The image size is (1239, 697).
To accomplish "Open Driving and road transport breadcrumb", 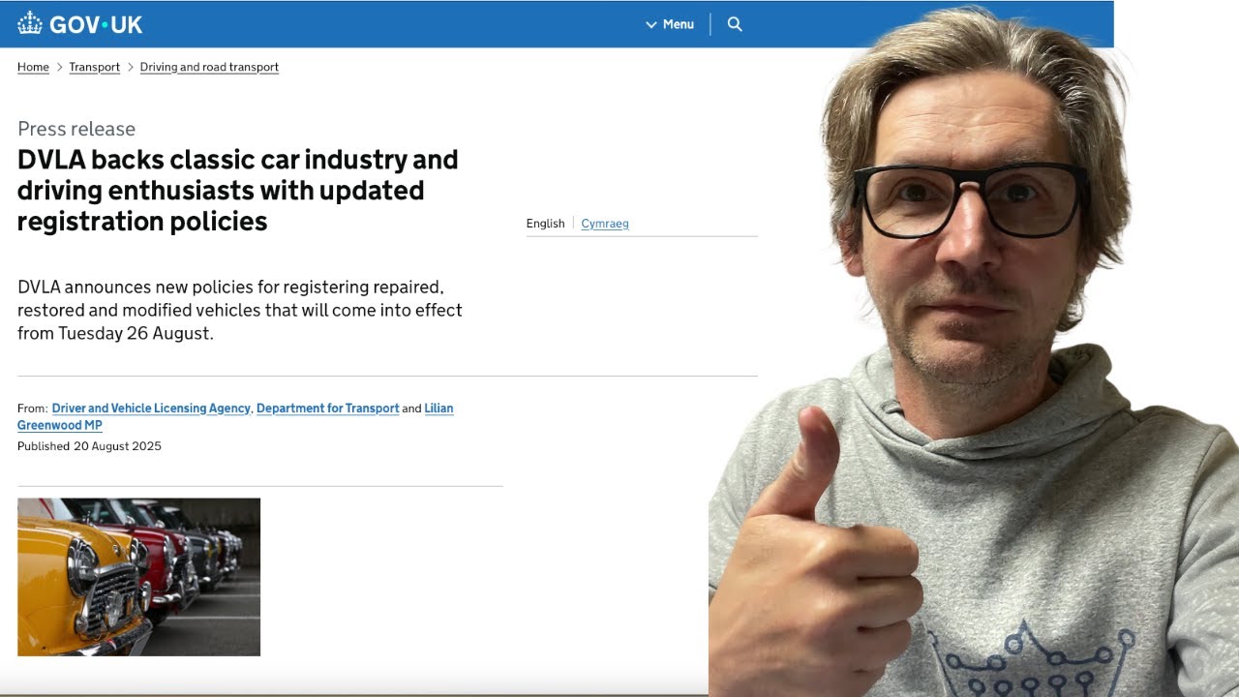I will pyautogui.click(x=209, y=67).
